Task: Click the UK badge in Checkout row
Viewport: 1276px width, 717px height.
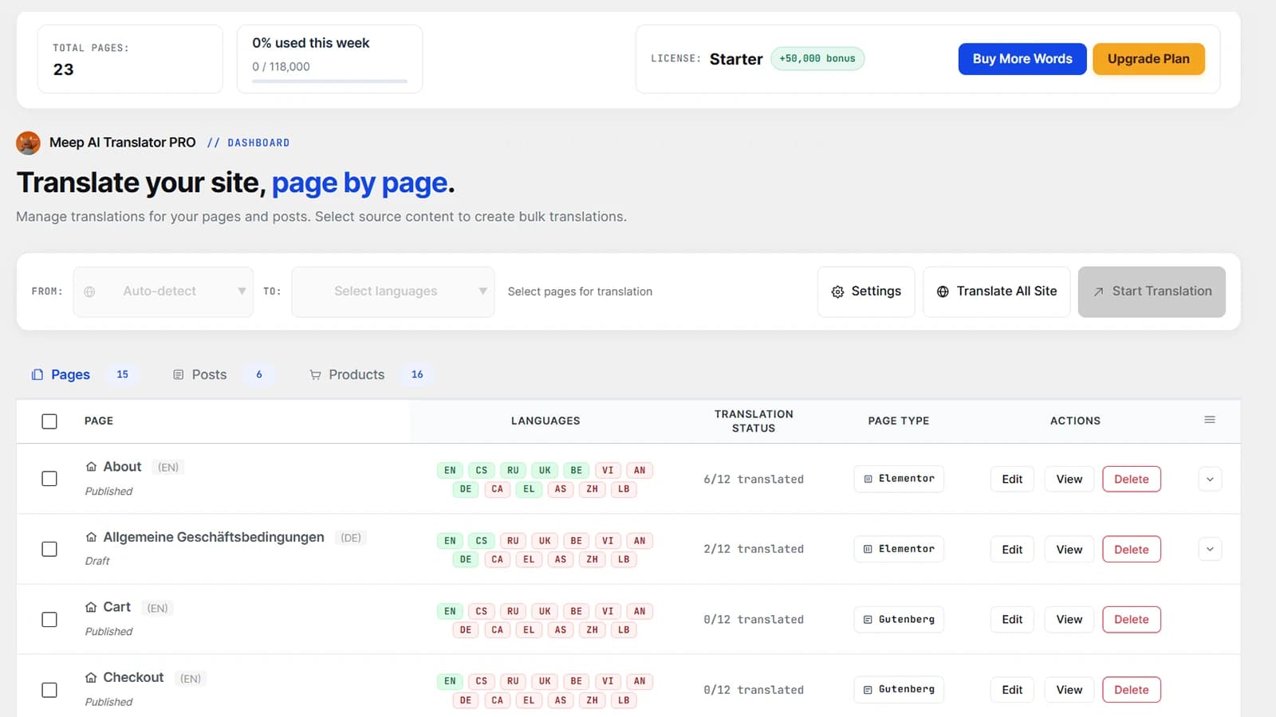Action: click(x=545, y=681)
